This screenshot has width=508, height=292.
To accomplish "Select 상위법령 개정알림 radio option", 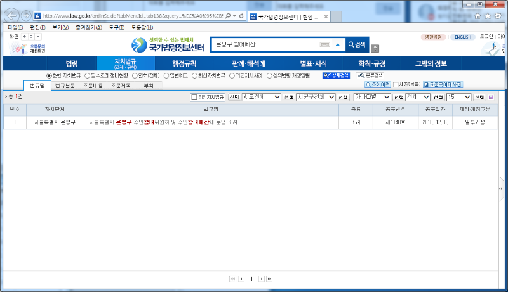I will 269,75.
